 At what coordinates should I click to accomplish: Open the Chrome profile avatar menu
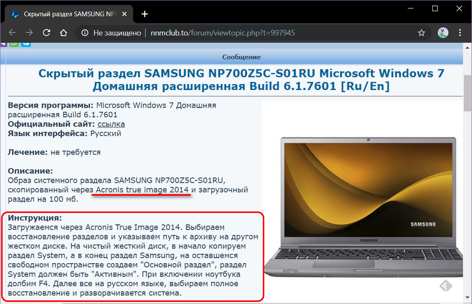click(443, 32)
